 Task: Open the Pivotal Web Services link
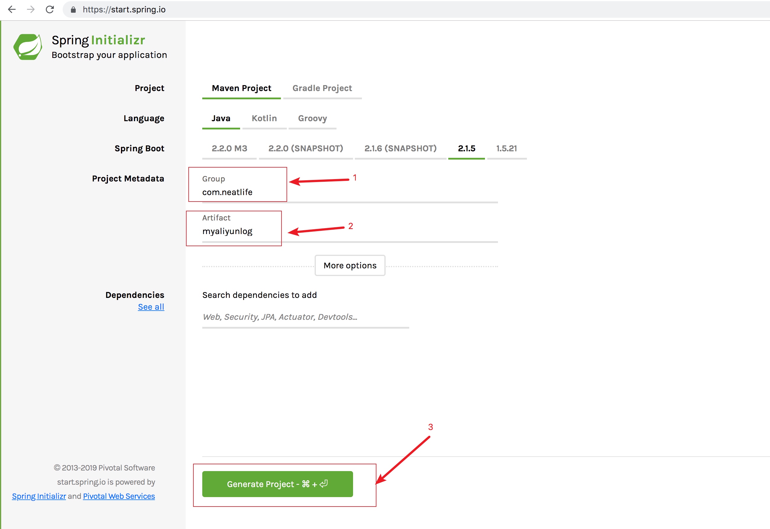click(x=119, y=496)
